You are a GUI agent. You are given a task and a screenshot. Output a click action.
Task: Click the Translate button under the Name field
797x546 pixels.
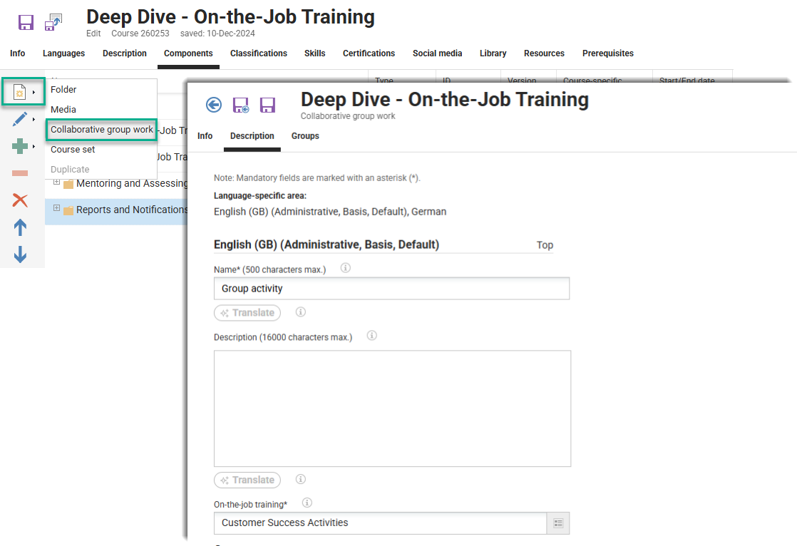[247, 312]
